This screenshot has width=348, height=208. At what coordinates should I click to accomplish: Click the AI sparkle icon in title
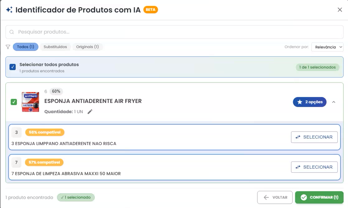pos(9,10)
